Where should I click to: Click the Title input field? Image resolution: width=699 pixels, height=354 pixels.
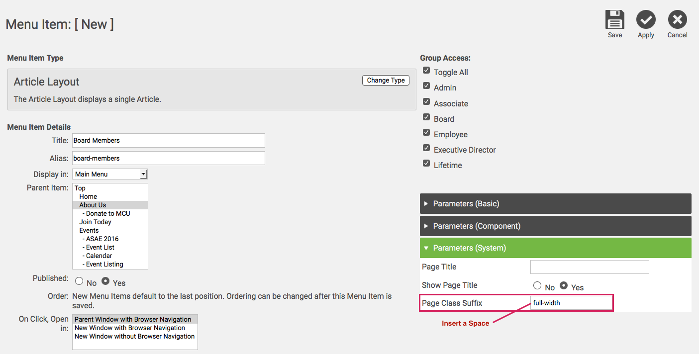pos(168,140)
